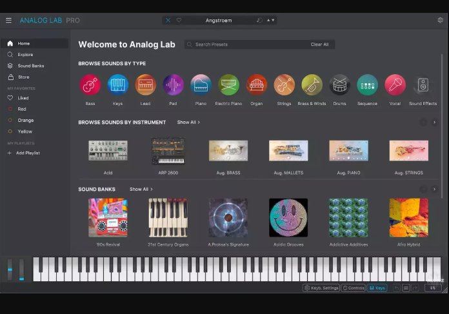
Task: Open the hamburger main menu
Action: pyautogui.click(x=8, y=21)
